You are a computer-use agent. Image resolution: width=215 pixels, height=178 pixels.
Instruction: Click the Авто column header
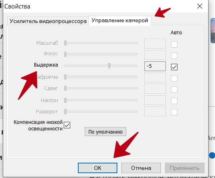176,33
